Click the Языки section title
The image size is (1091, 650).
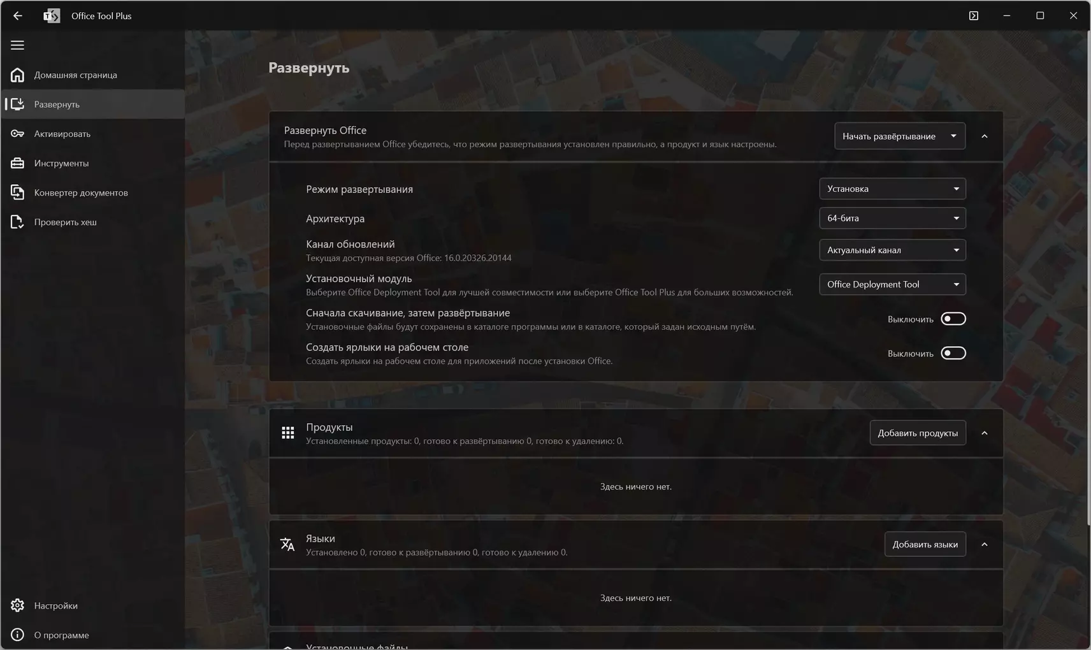[x=321, y=538]
